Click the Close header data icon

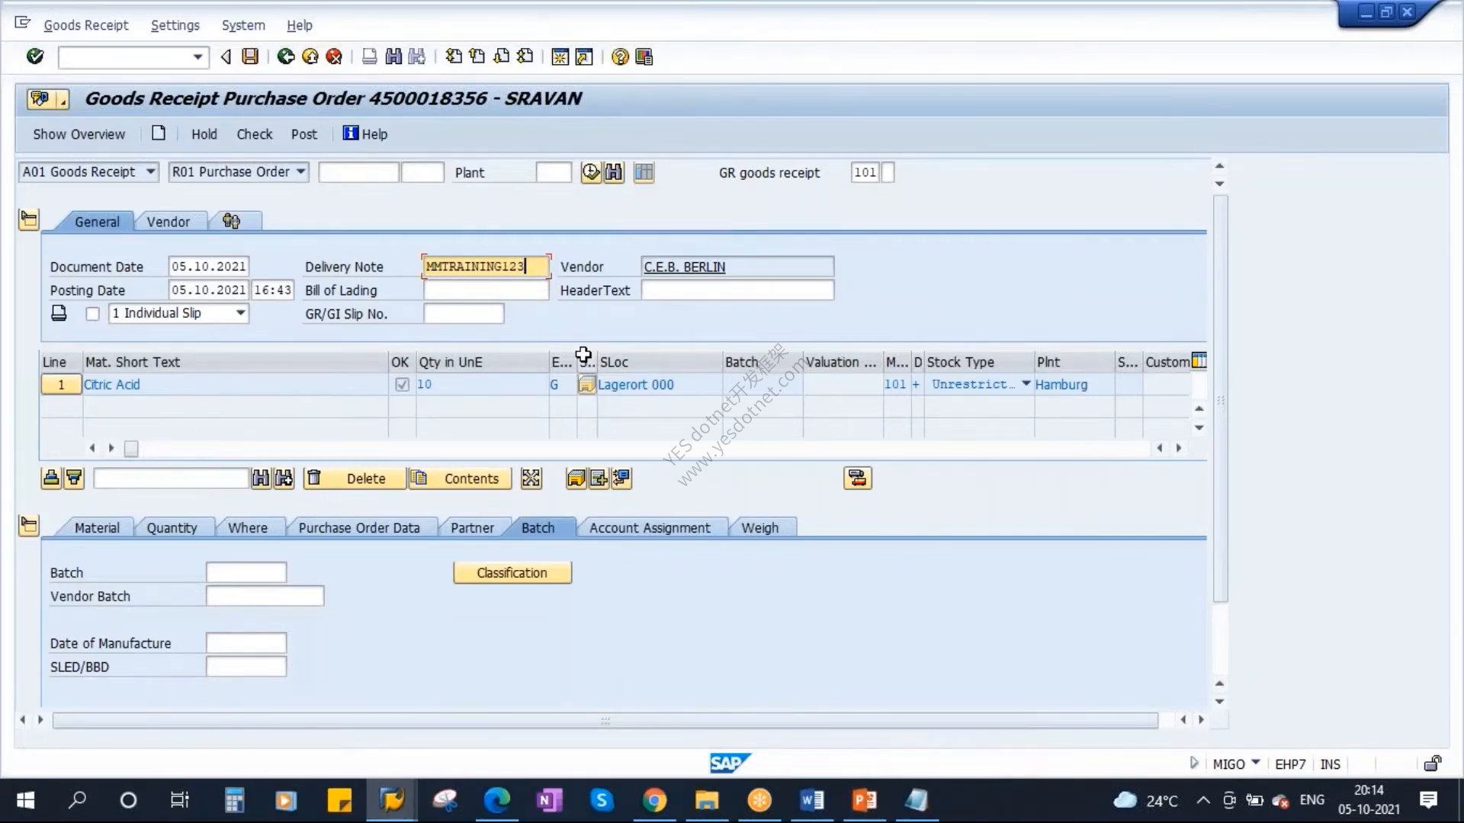click(x=29, y=220)
